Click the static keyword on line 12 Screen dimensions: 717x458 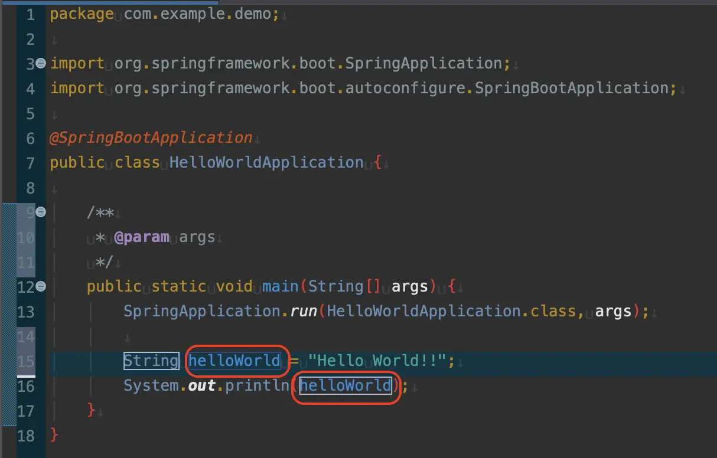[x=179, y=286]
